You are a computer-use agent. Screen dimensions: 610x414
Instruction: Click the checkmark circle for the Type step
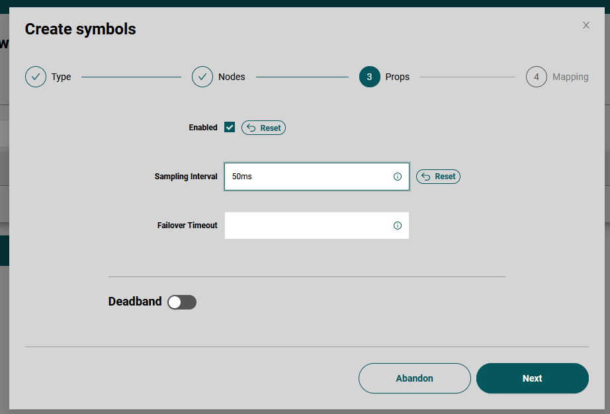pos(36,77)
